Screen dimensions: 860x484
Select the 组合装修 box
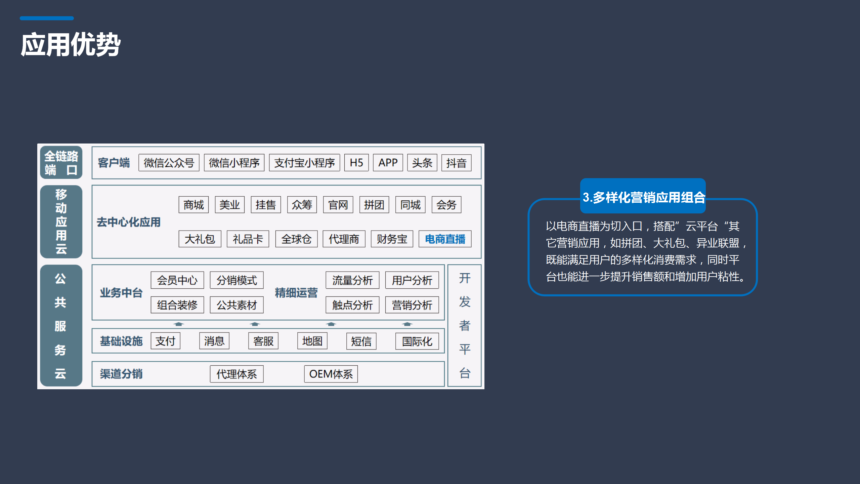pyautogui.click(x=177, y=305)
